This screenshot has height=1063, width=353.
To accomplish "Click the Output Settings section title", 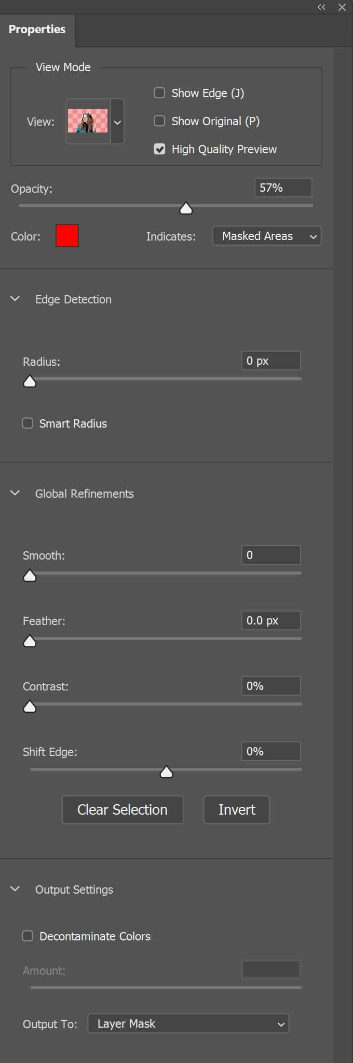I will pyautogui.click(x=74, y=889).
